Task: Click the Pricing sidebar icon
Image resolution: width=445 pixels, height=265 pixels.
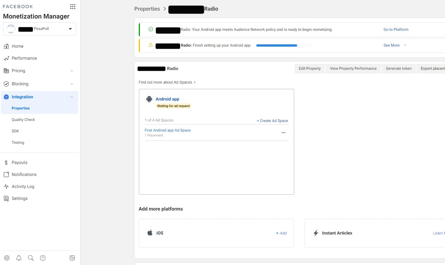Action: tap(6, 71)
